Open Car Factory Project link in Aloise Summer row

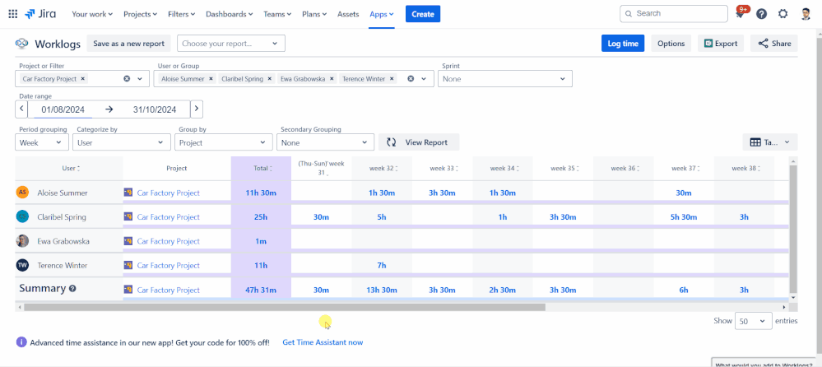(169, 193)
